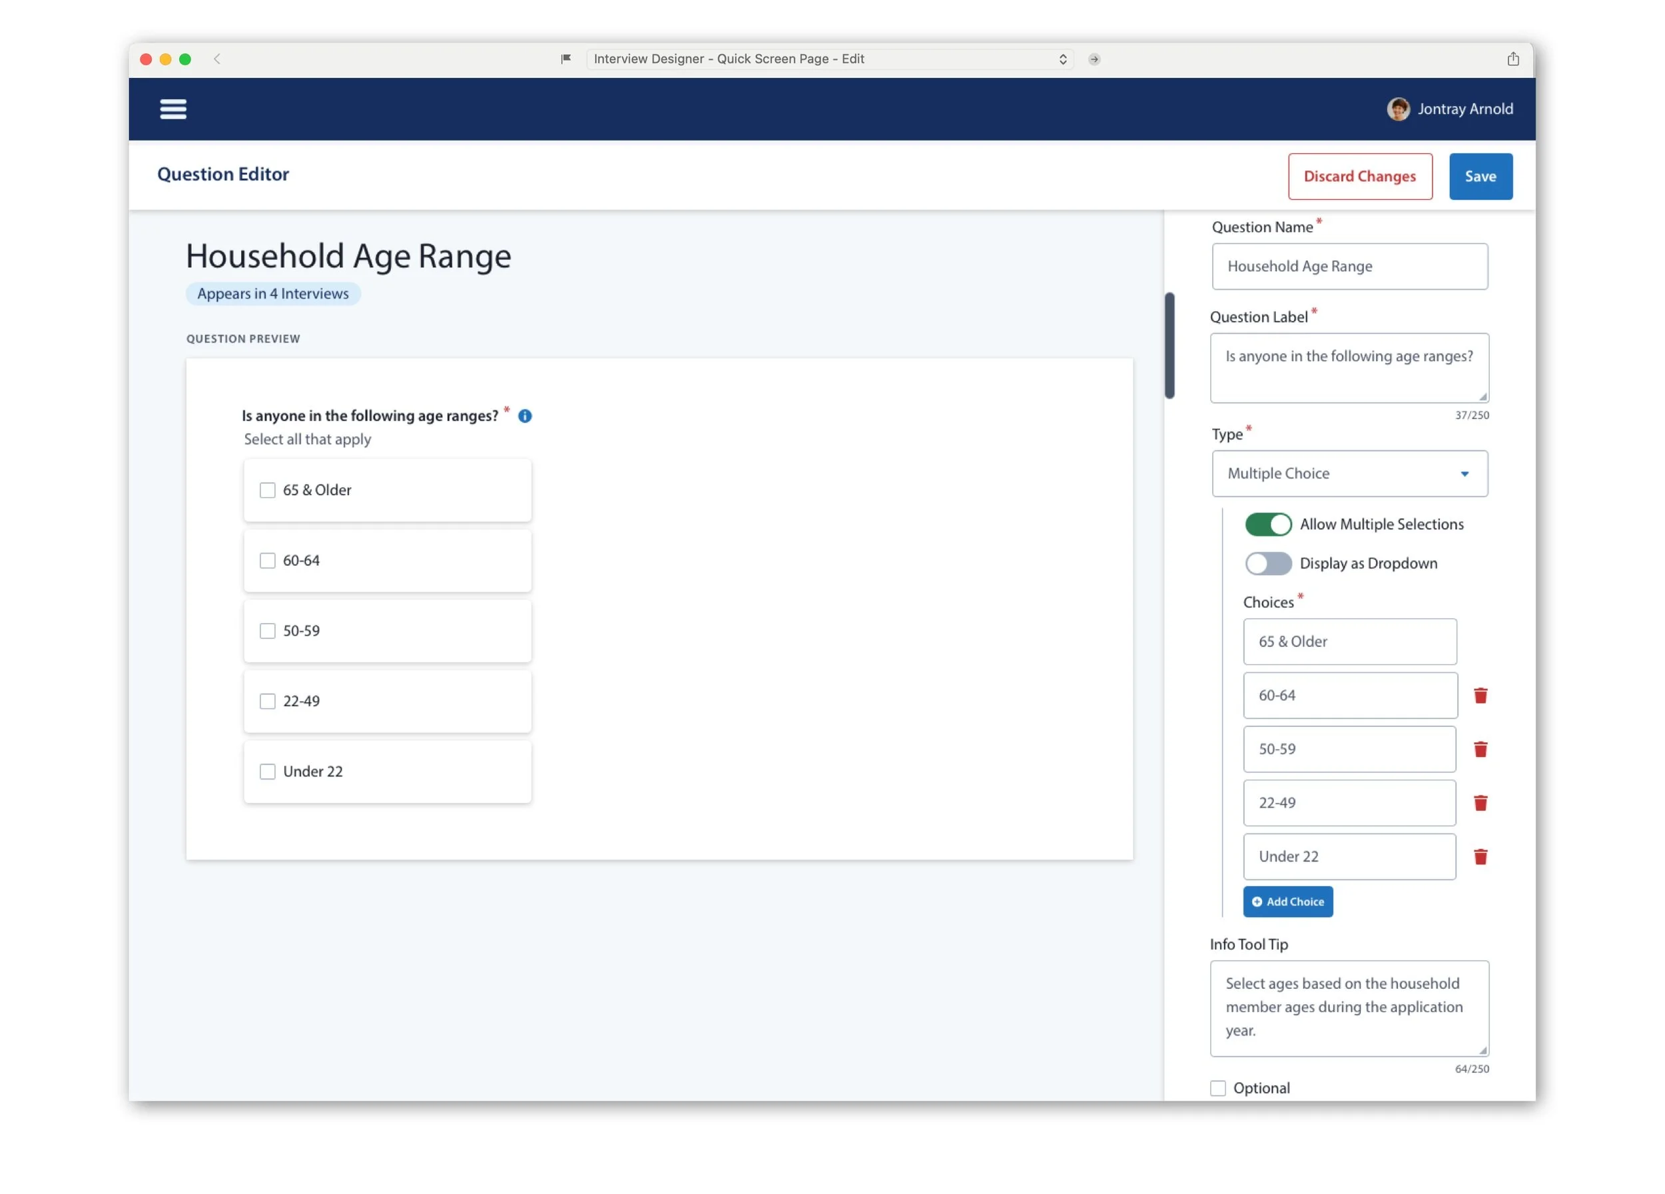
Task: Click Jontray Arnold's avatar picture
Action: coord(1398,109)
